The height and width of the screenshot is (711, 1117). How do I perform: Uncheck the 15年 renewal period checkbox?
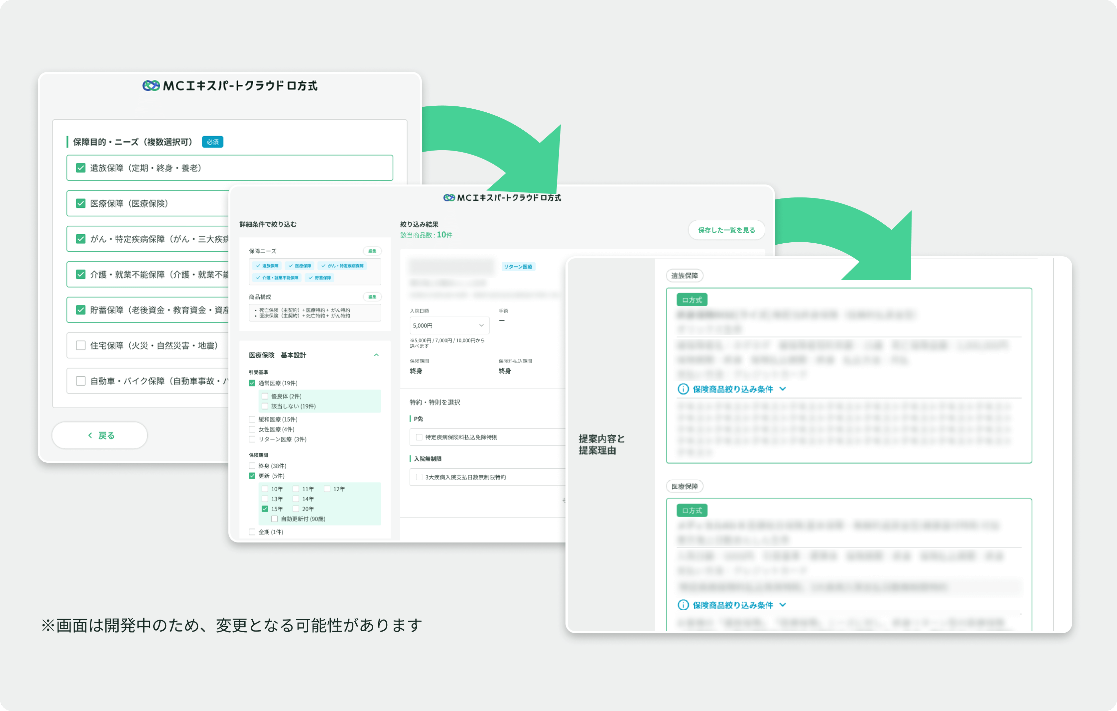click(265, 509)
